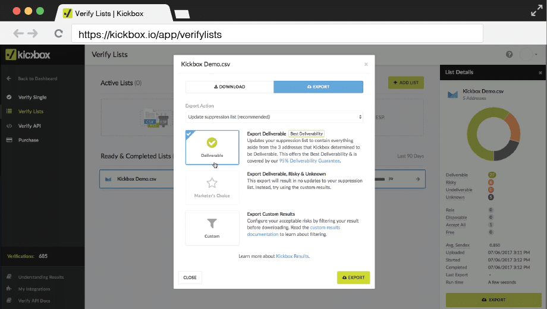Image resolution: width=547 pixels, height=309 pixels.
Task: Click the Export button in List Details
Action: pos(493,299)
